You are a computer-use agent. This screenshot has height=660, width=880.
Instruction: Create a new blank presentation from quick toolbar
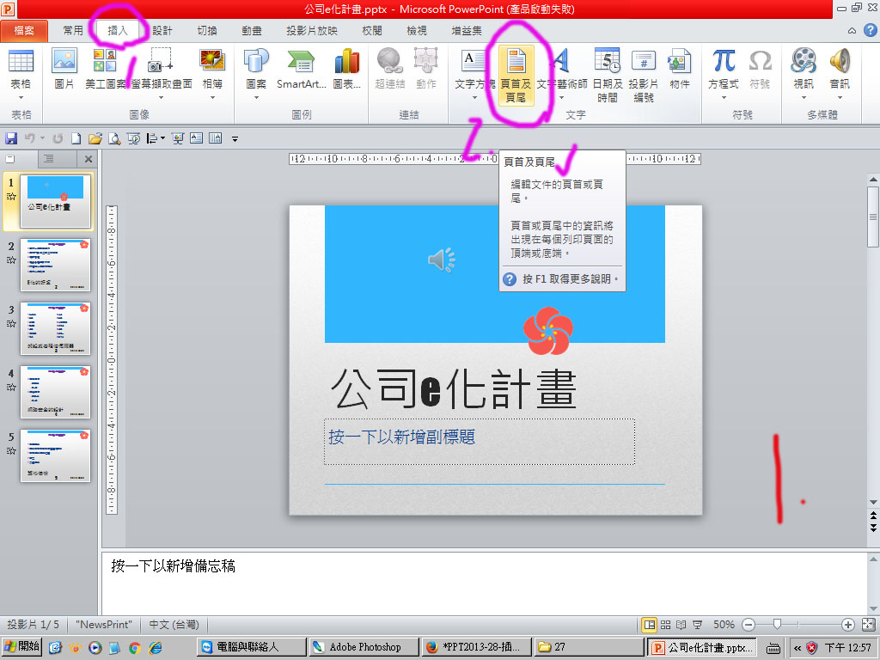pos(76,138)
